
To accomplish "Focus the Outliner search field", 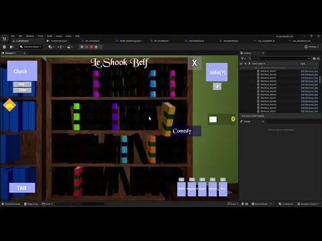I will (x=280, y=58).
